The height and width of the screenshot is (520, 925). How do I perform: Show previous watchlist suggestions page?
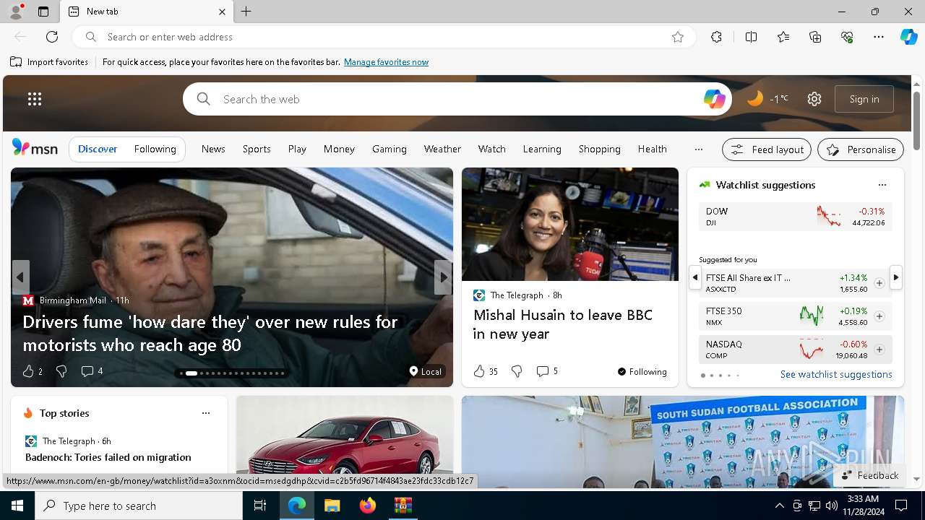click(x=694, y=277)
